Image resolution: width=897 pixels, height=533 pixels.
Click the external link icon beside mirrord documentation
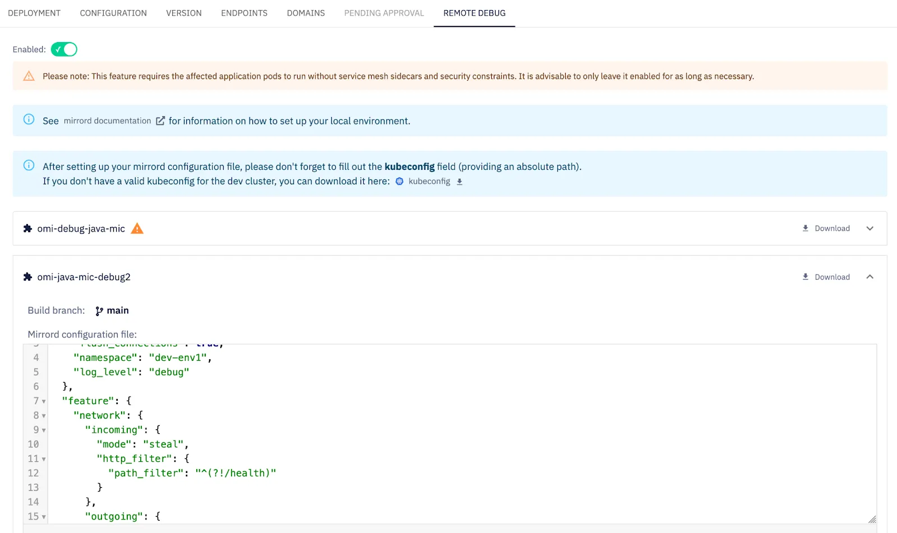point(160,120)
